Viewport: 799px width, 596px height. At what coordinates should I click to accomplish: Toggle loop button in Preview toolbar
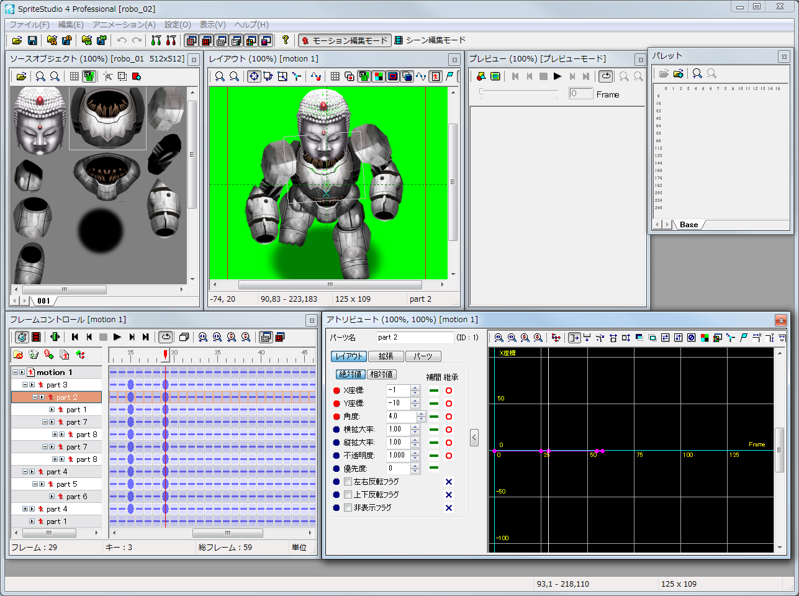[606, 76]
